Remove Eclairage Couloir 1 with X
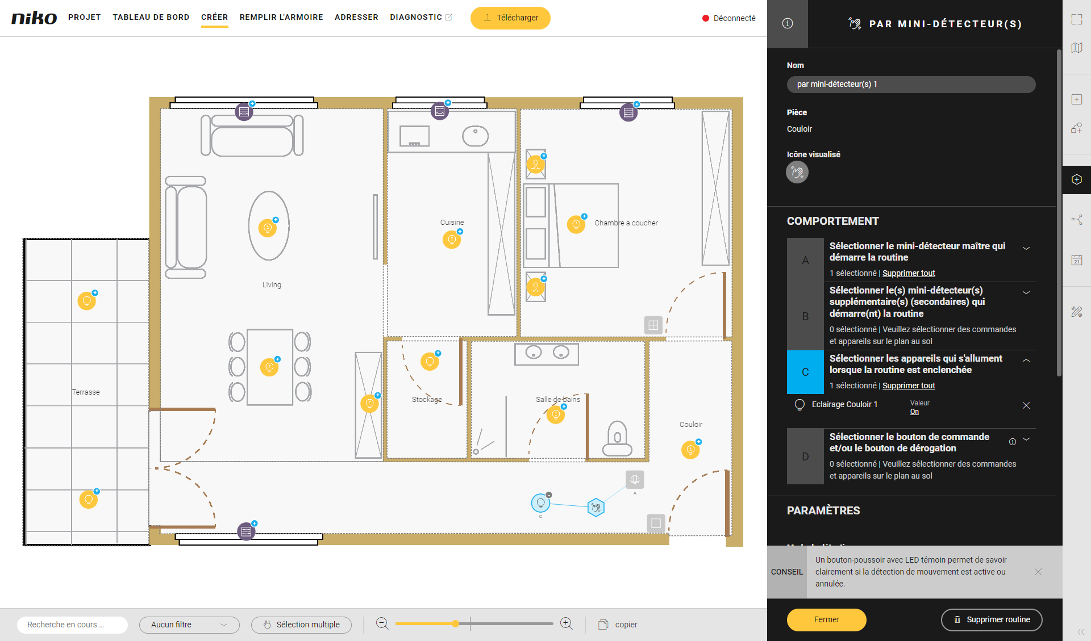The image size is (1091, 641). pyautogui.click(x=1026, y=405)
